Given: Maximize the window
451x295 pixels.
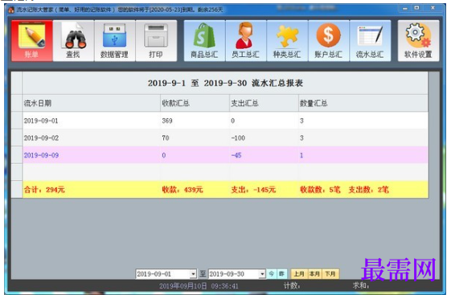Looking at the screenshot, I should [416, 8].
